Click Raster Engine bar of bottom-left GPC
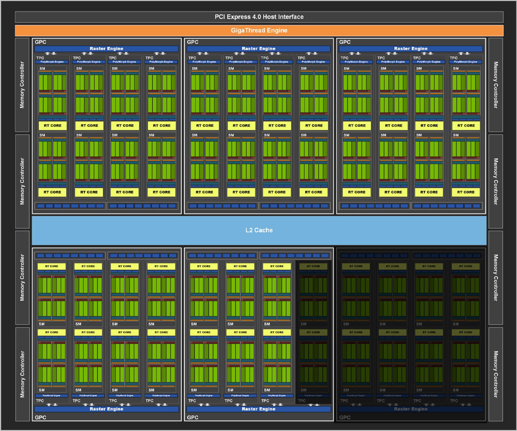This screenshot has height=431, width=517. [x=106, y=409]
